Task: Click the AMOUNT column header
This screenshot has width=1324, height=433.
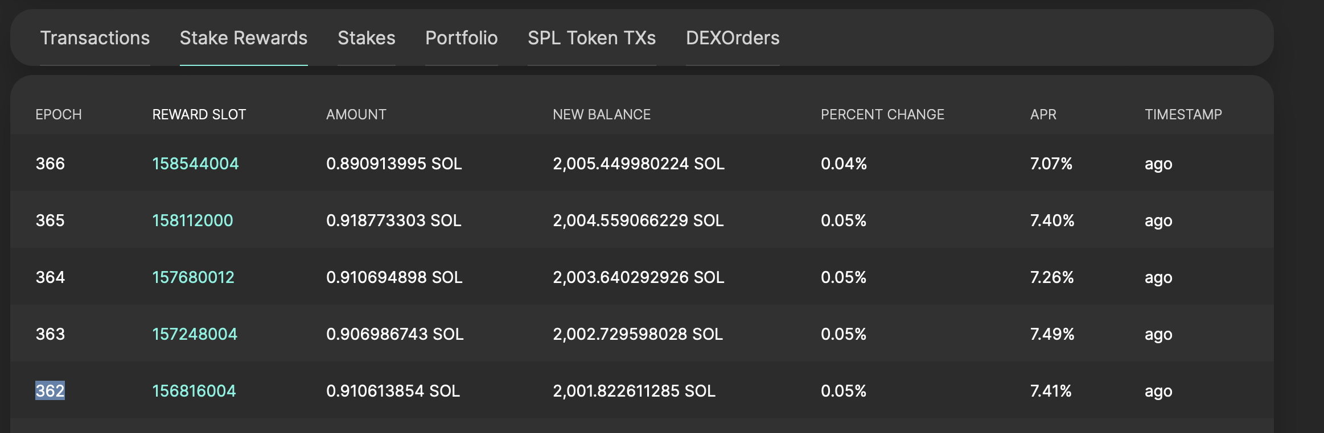Action: coord(356,115)
